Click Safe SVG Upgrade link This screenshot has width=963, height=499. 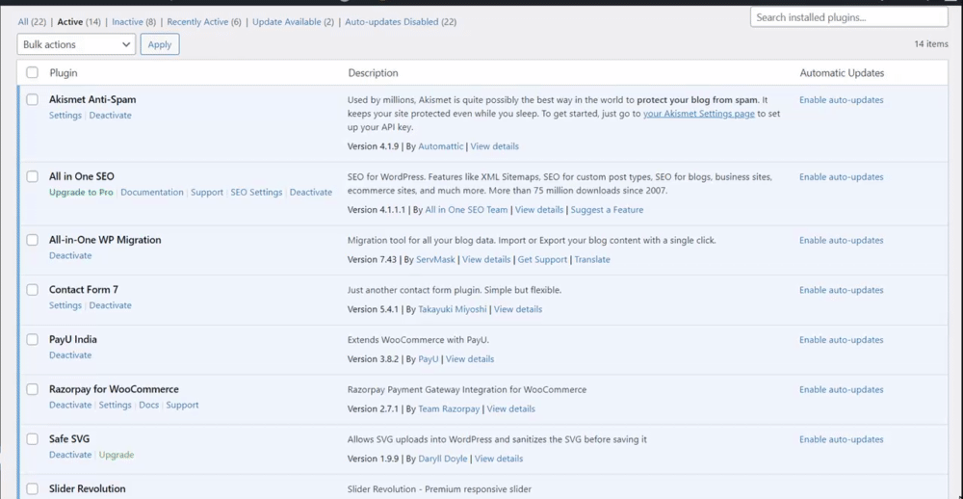(117, 455)
